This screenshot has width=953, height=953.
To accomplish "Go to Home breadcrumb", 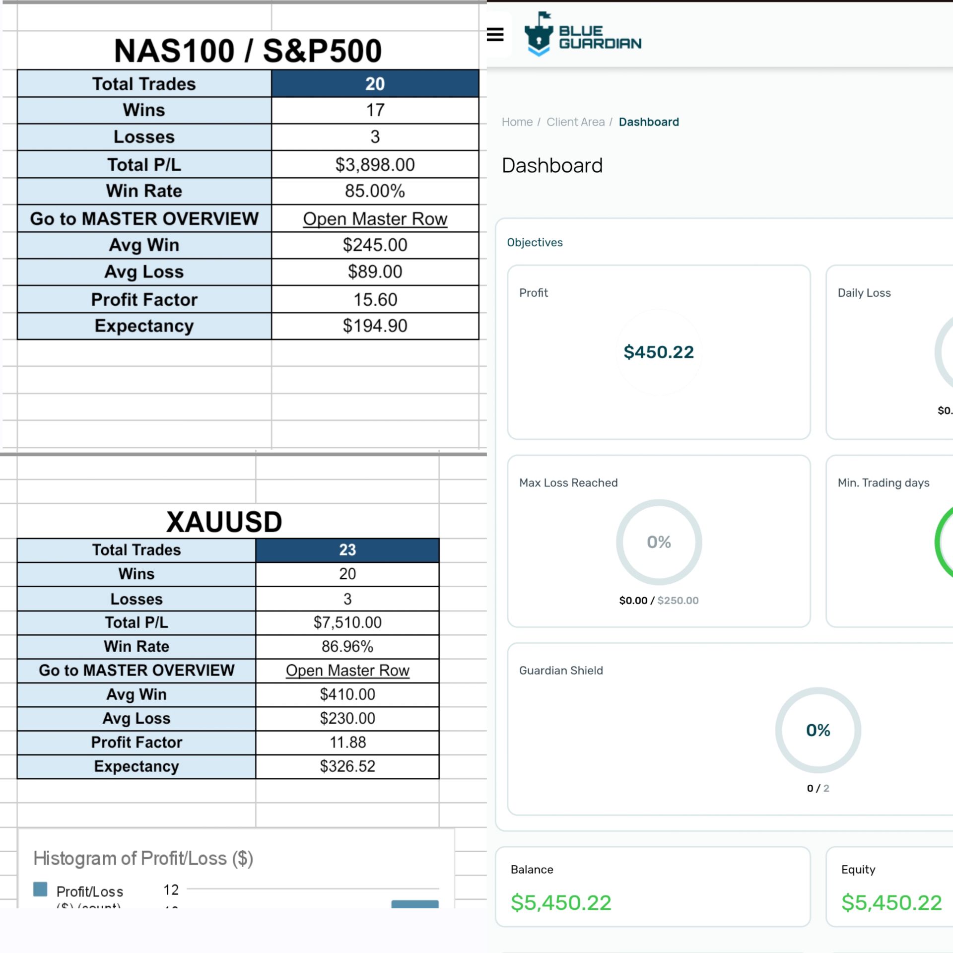I will 517,122.
